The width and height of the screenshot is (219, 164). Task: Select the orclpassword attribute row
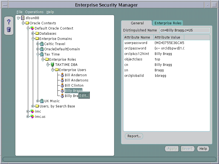click(167, 48)
